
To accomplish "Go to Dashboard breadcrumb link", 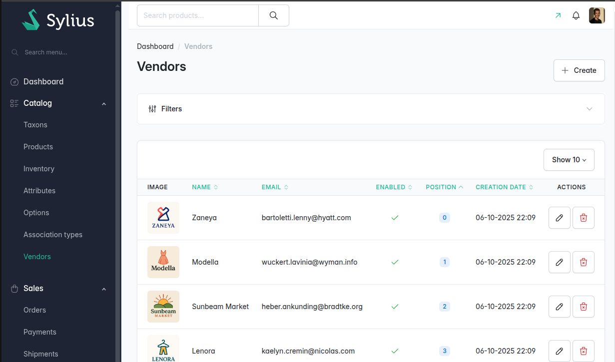I will tap(155, 46).
